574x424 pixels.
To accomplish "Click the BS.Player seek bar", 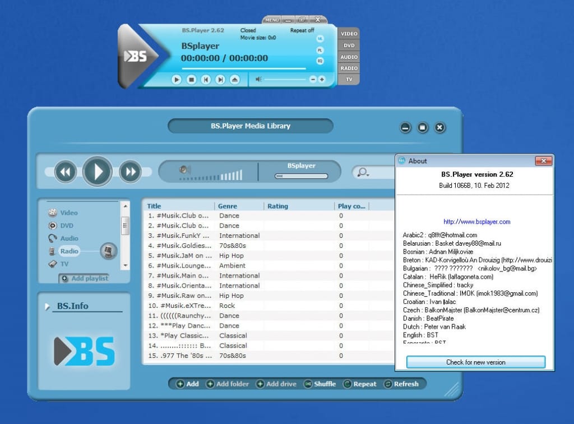I will click(x=243, y=68).
